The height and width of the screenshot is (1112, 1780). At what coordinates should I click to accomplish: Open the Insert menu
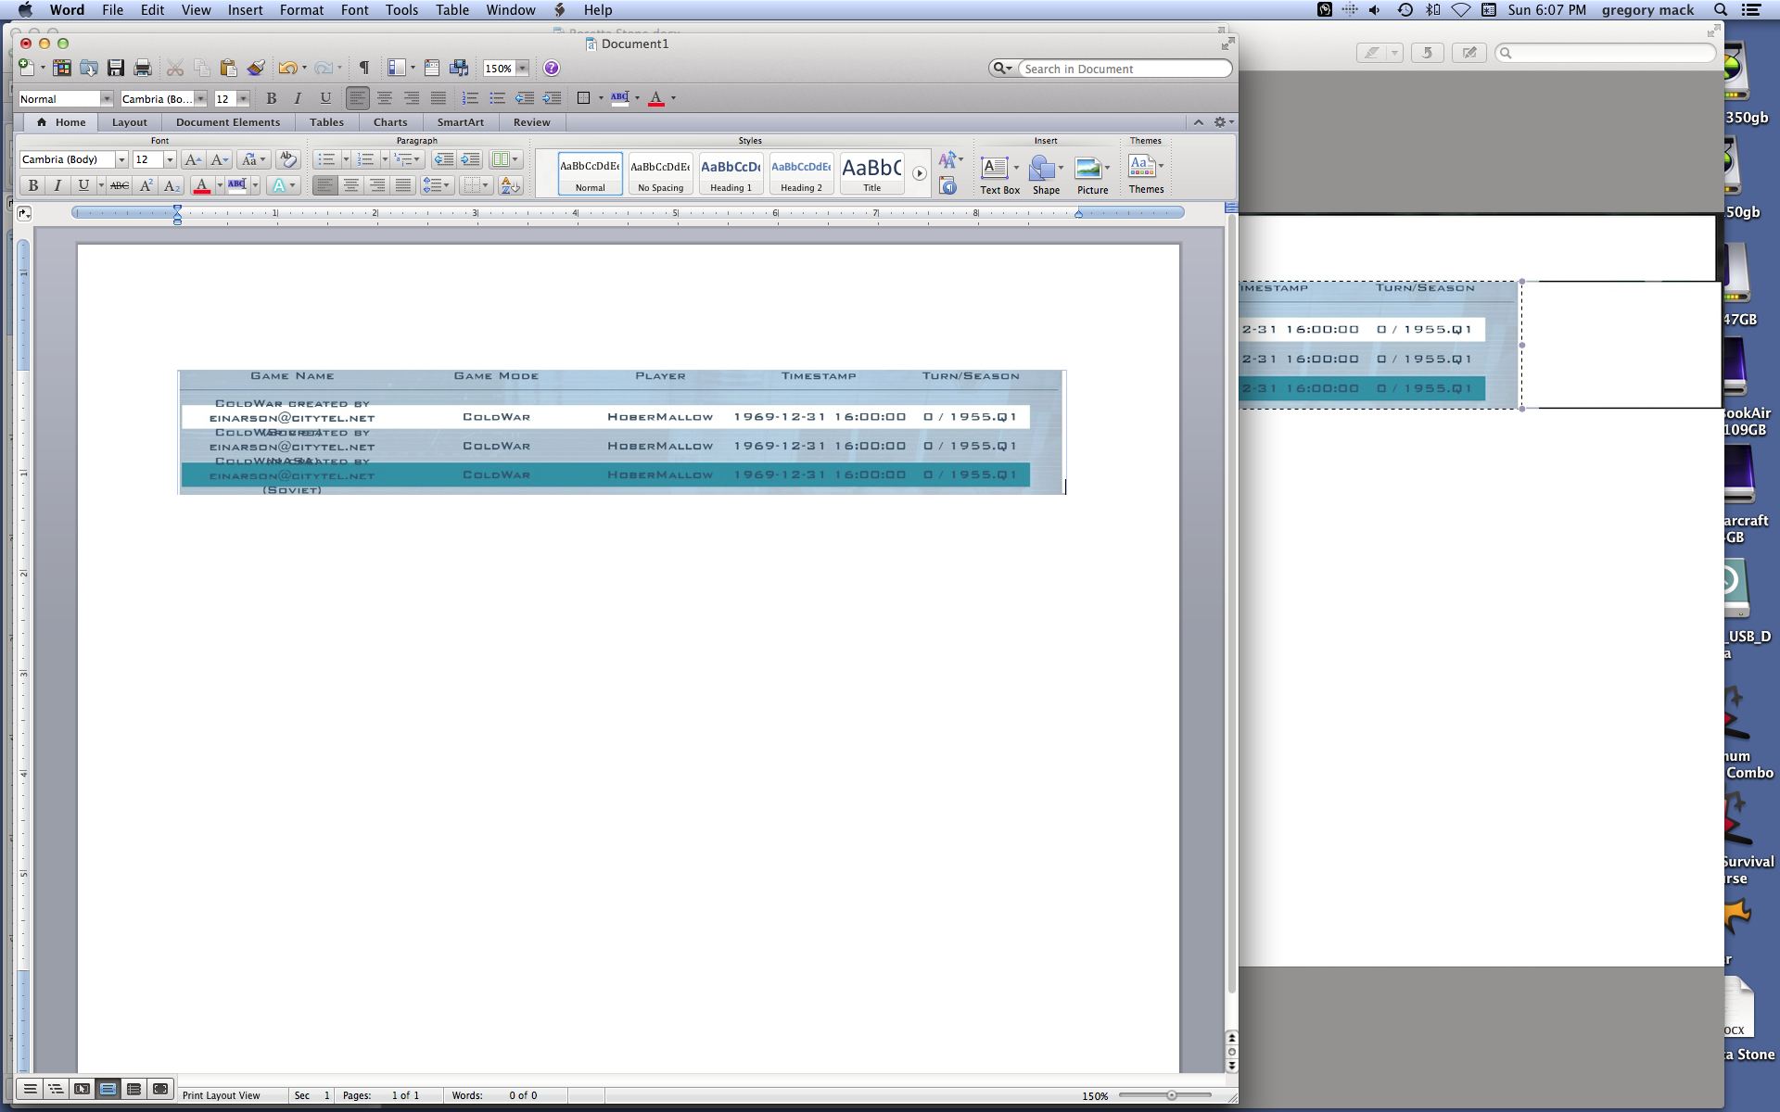click(245, 10)
